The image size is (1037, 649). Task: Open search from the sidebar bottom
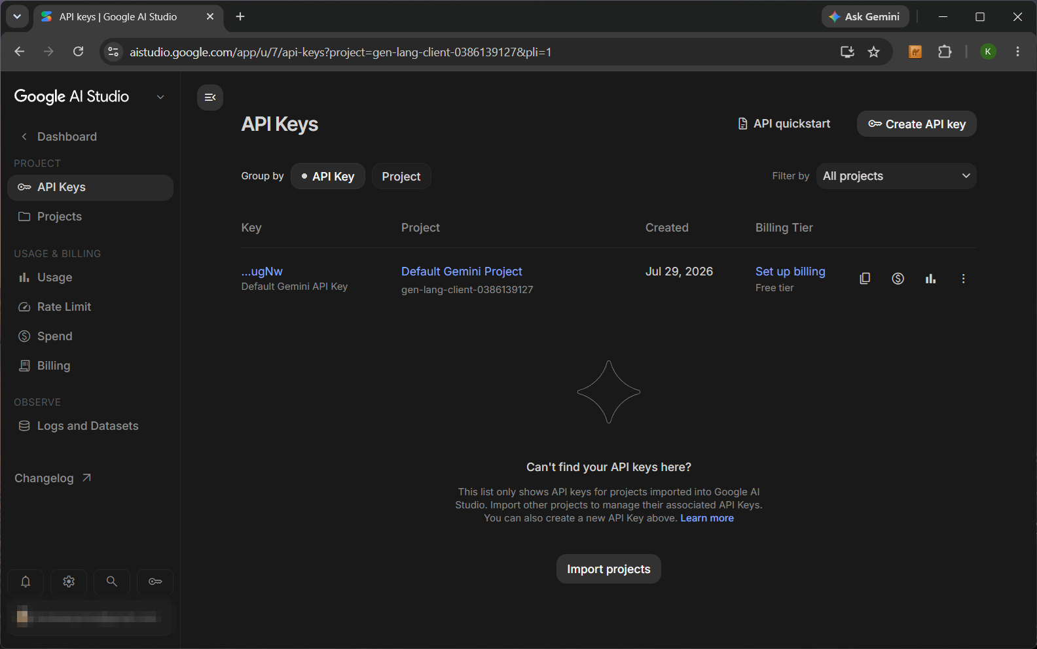point(112,582)
